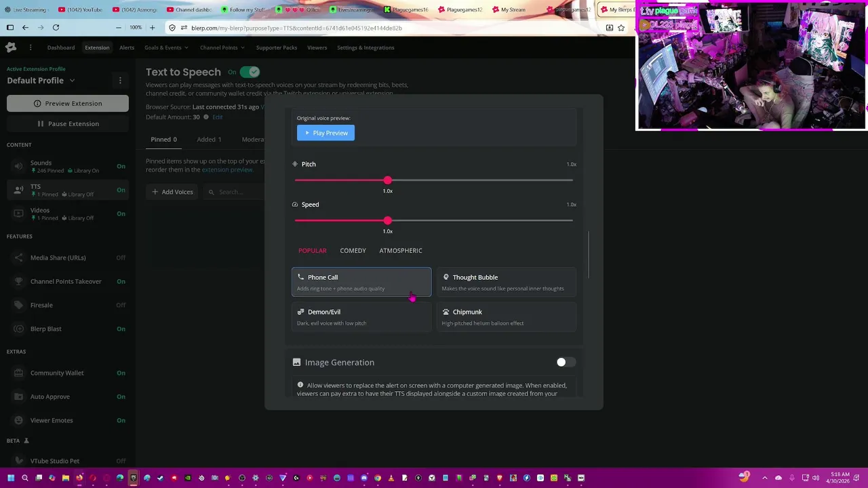This screenshot has width=868, height=488.
Task: Click the Play Preview button
Action: click(x=325, y=133)
